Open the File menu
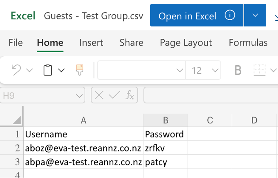Viewport: 278px width, 178px height. point(15,43)
